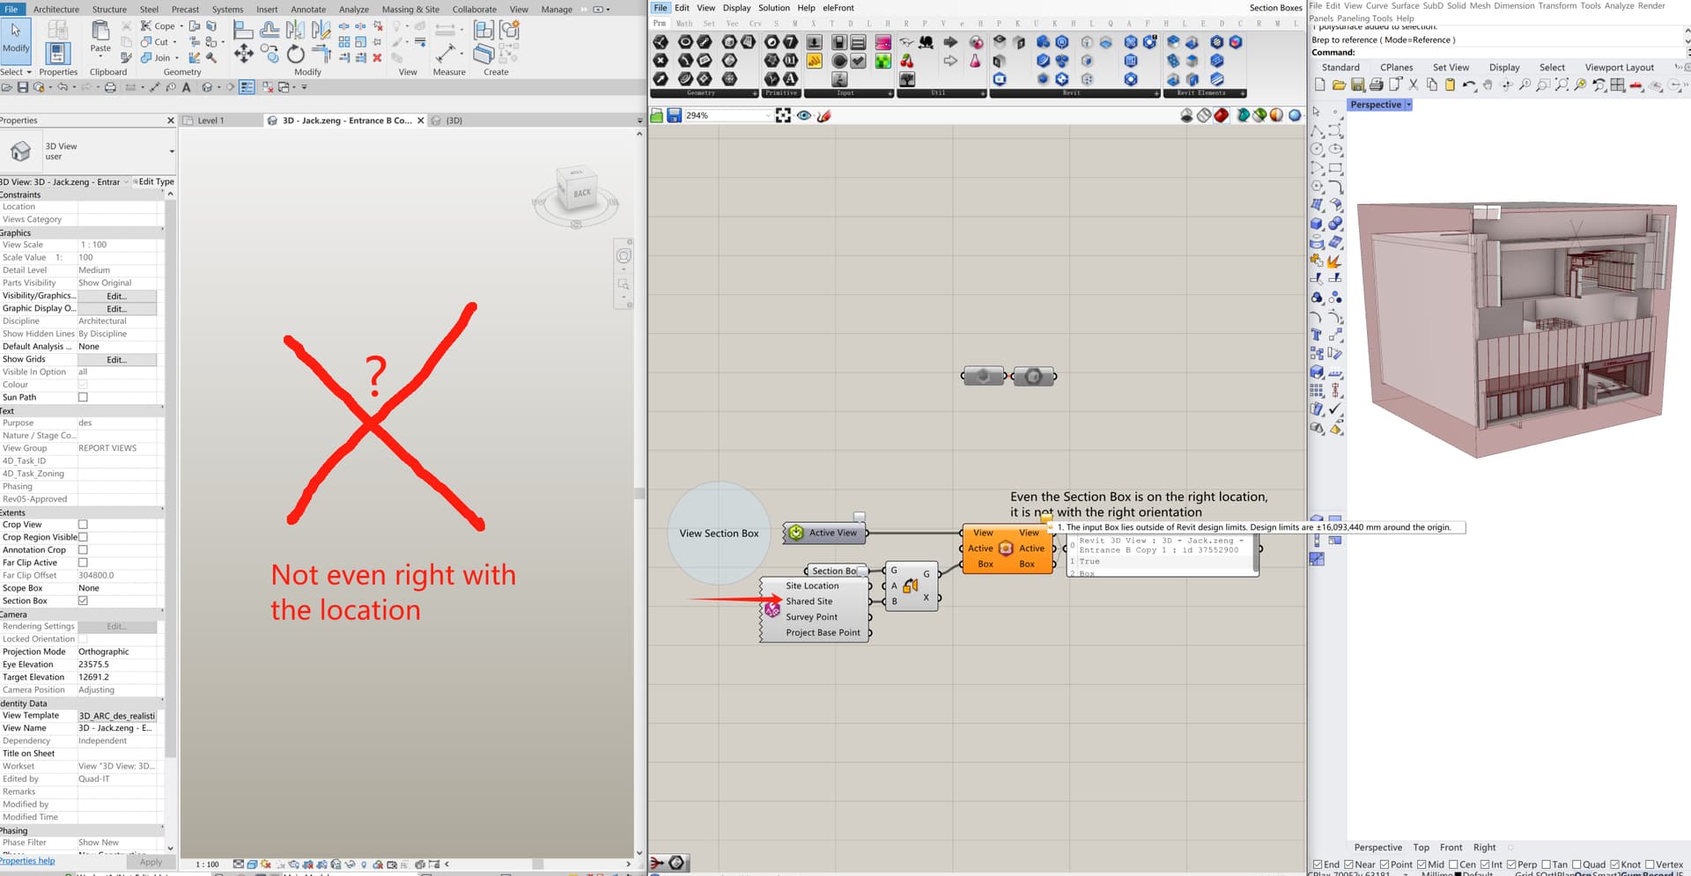Toggle the Annotation Crop checkbox
Viewport: 1691px width, 876px height.
click(83, 550)
